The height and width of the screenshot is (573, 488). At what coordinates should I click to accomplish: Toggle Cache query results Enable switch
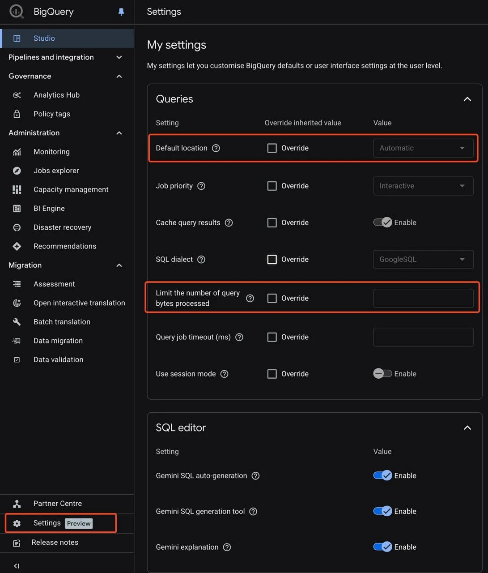[x=383, y=222]
